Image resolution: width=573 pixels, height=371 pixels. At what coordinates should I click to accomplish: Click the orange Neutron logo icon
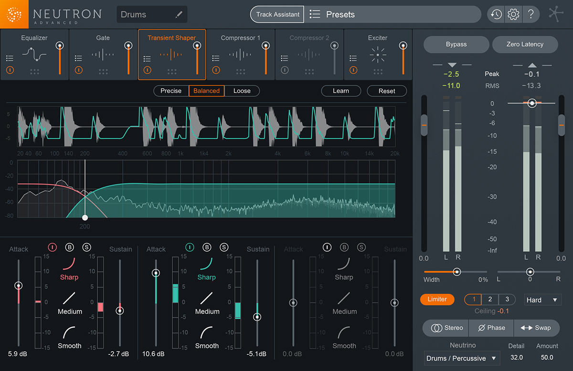(x=14, y=14)
